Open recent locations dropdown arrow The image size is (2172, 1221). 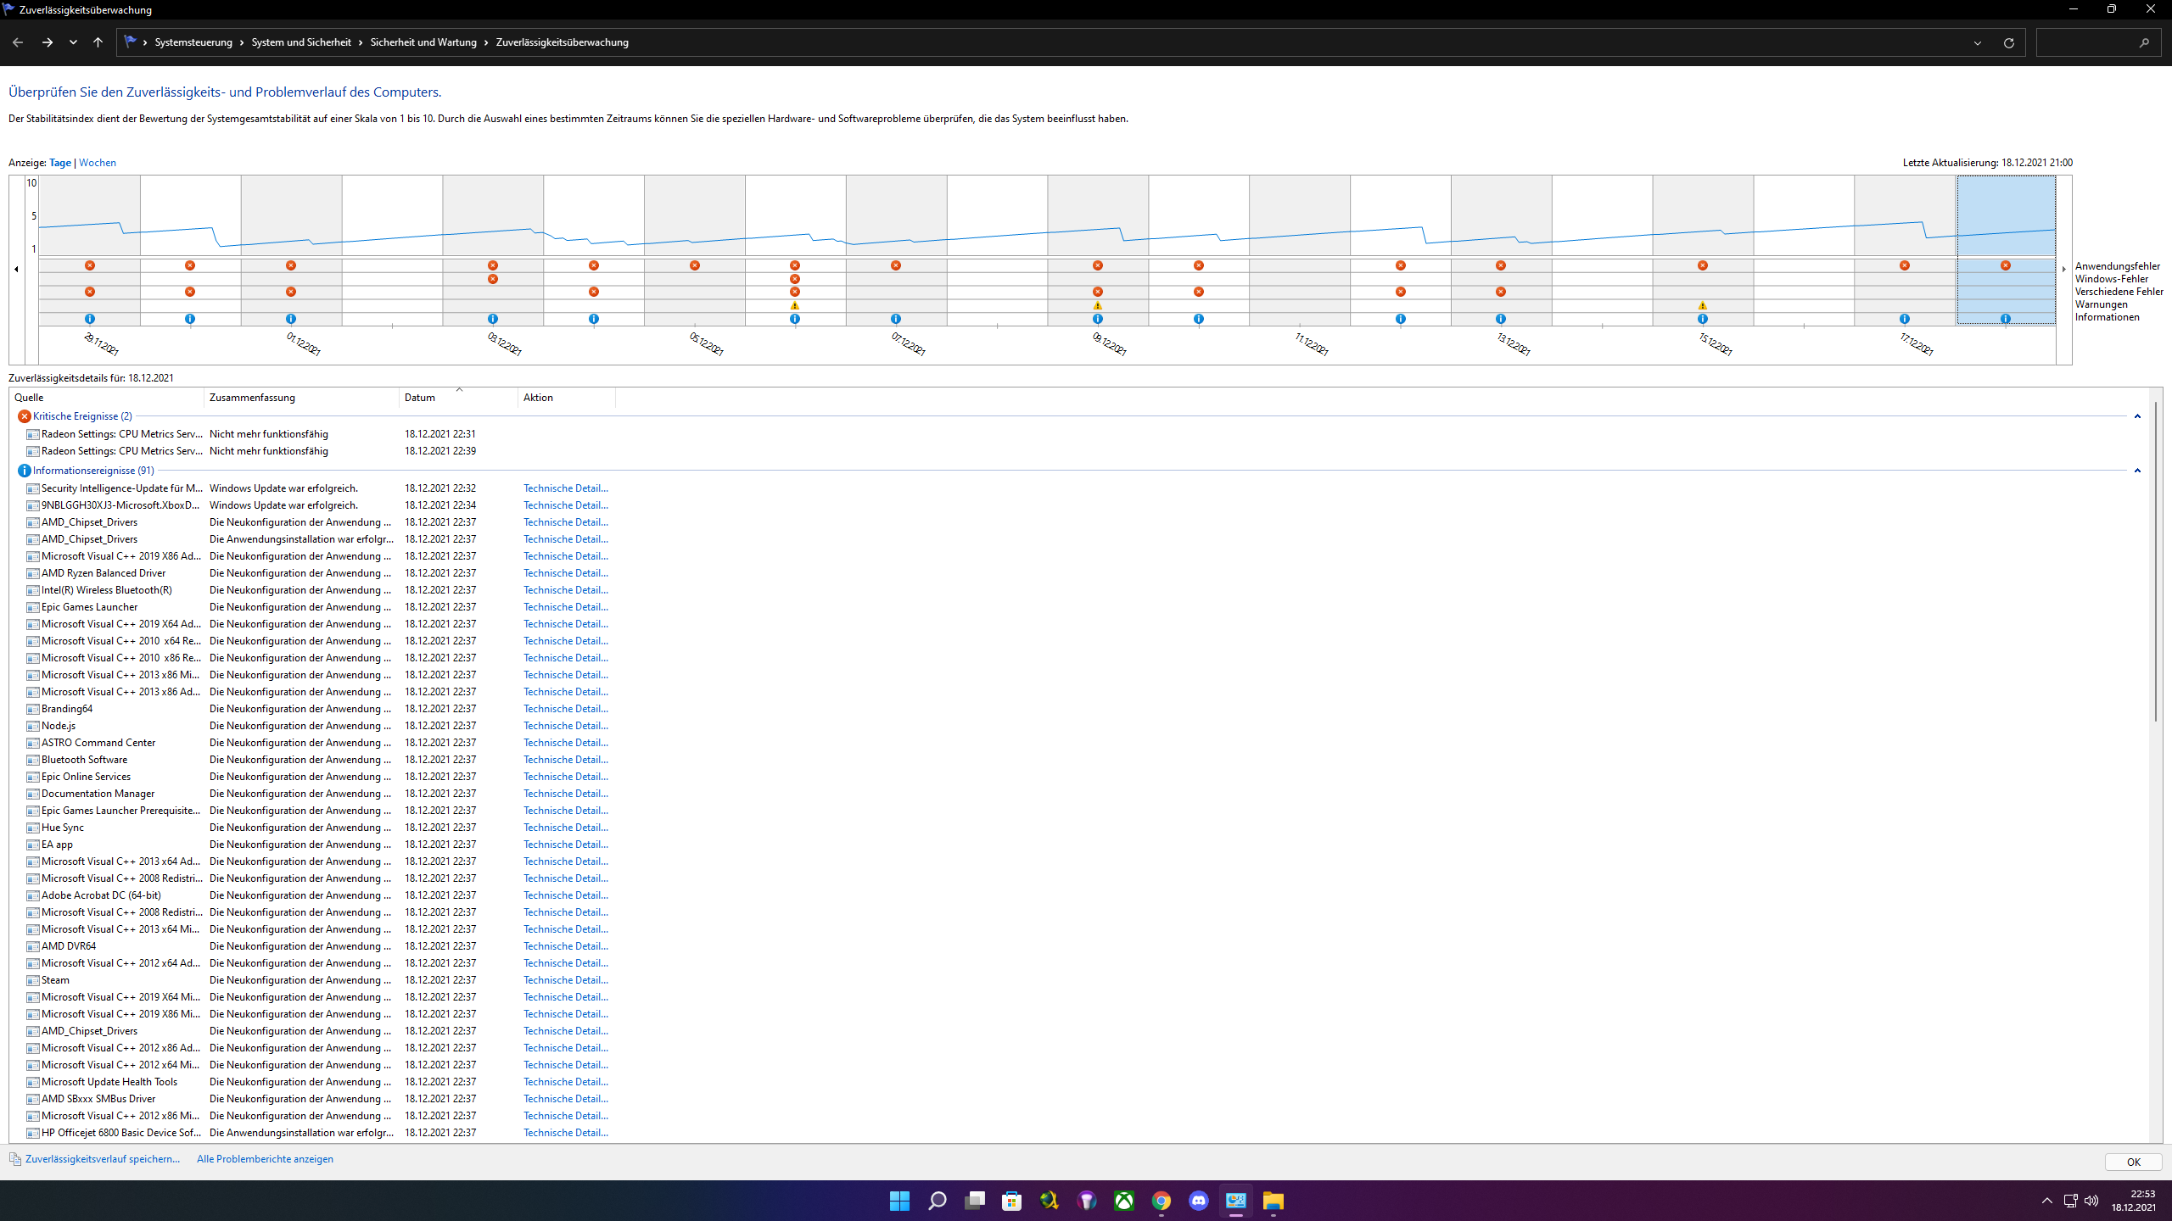(73, 42)
